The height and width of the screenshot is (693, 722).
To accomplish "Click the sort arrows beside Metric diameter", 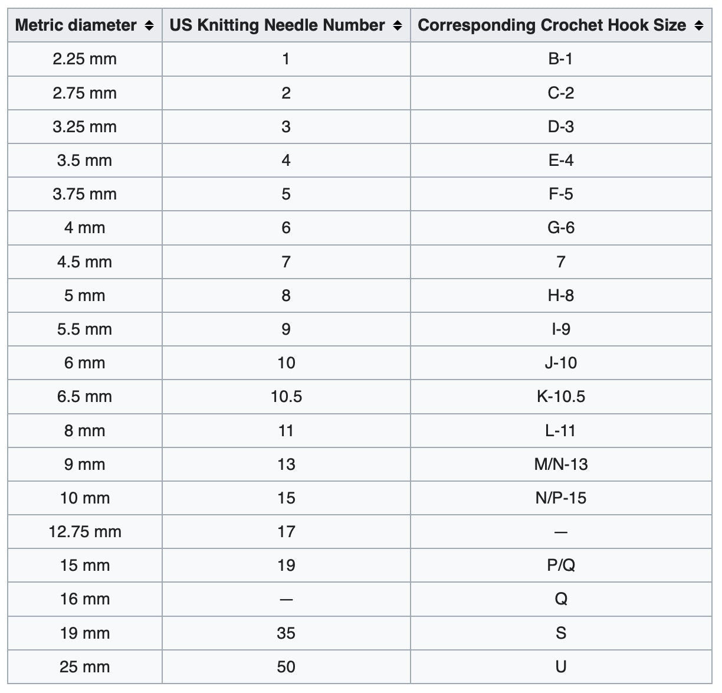I will click(149, 25).
